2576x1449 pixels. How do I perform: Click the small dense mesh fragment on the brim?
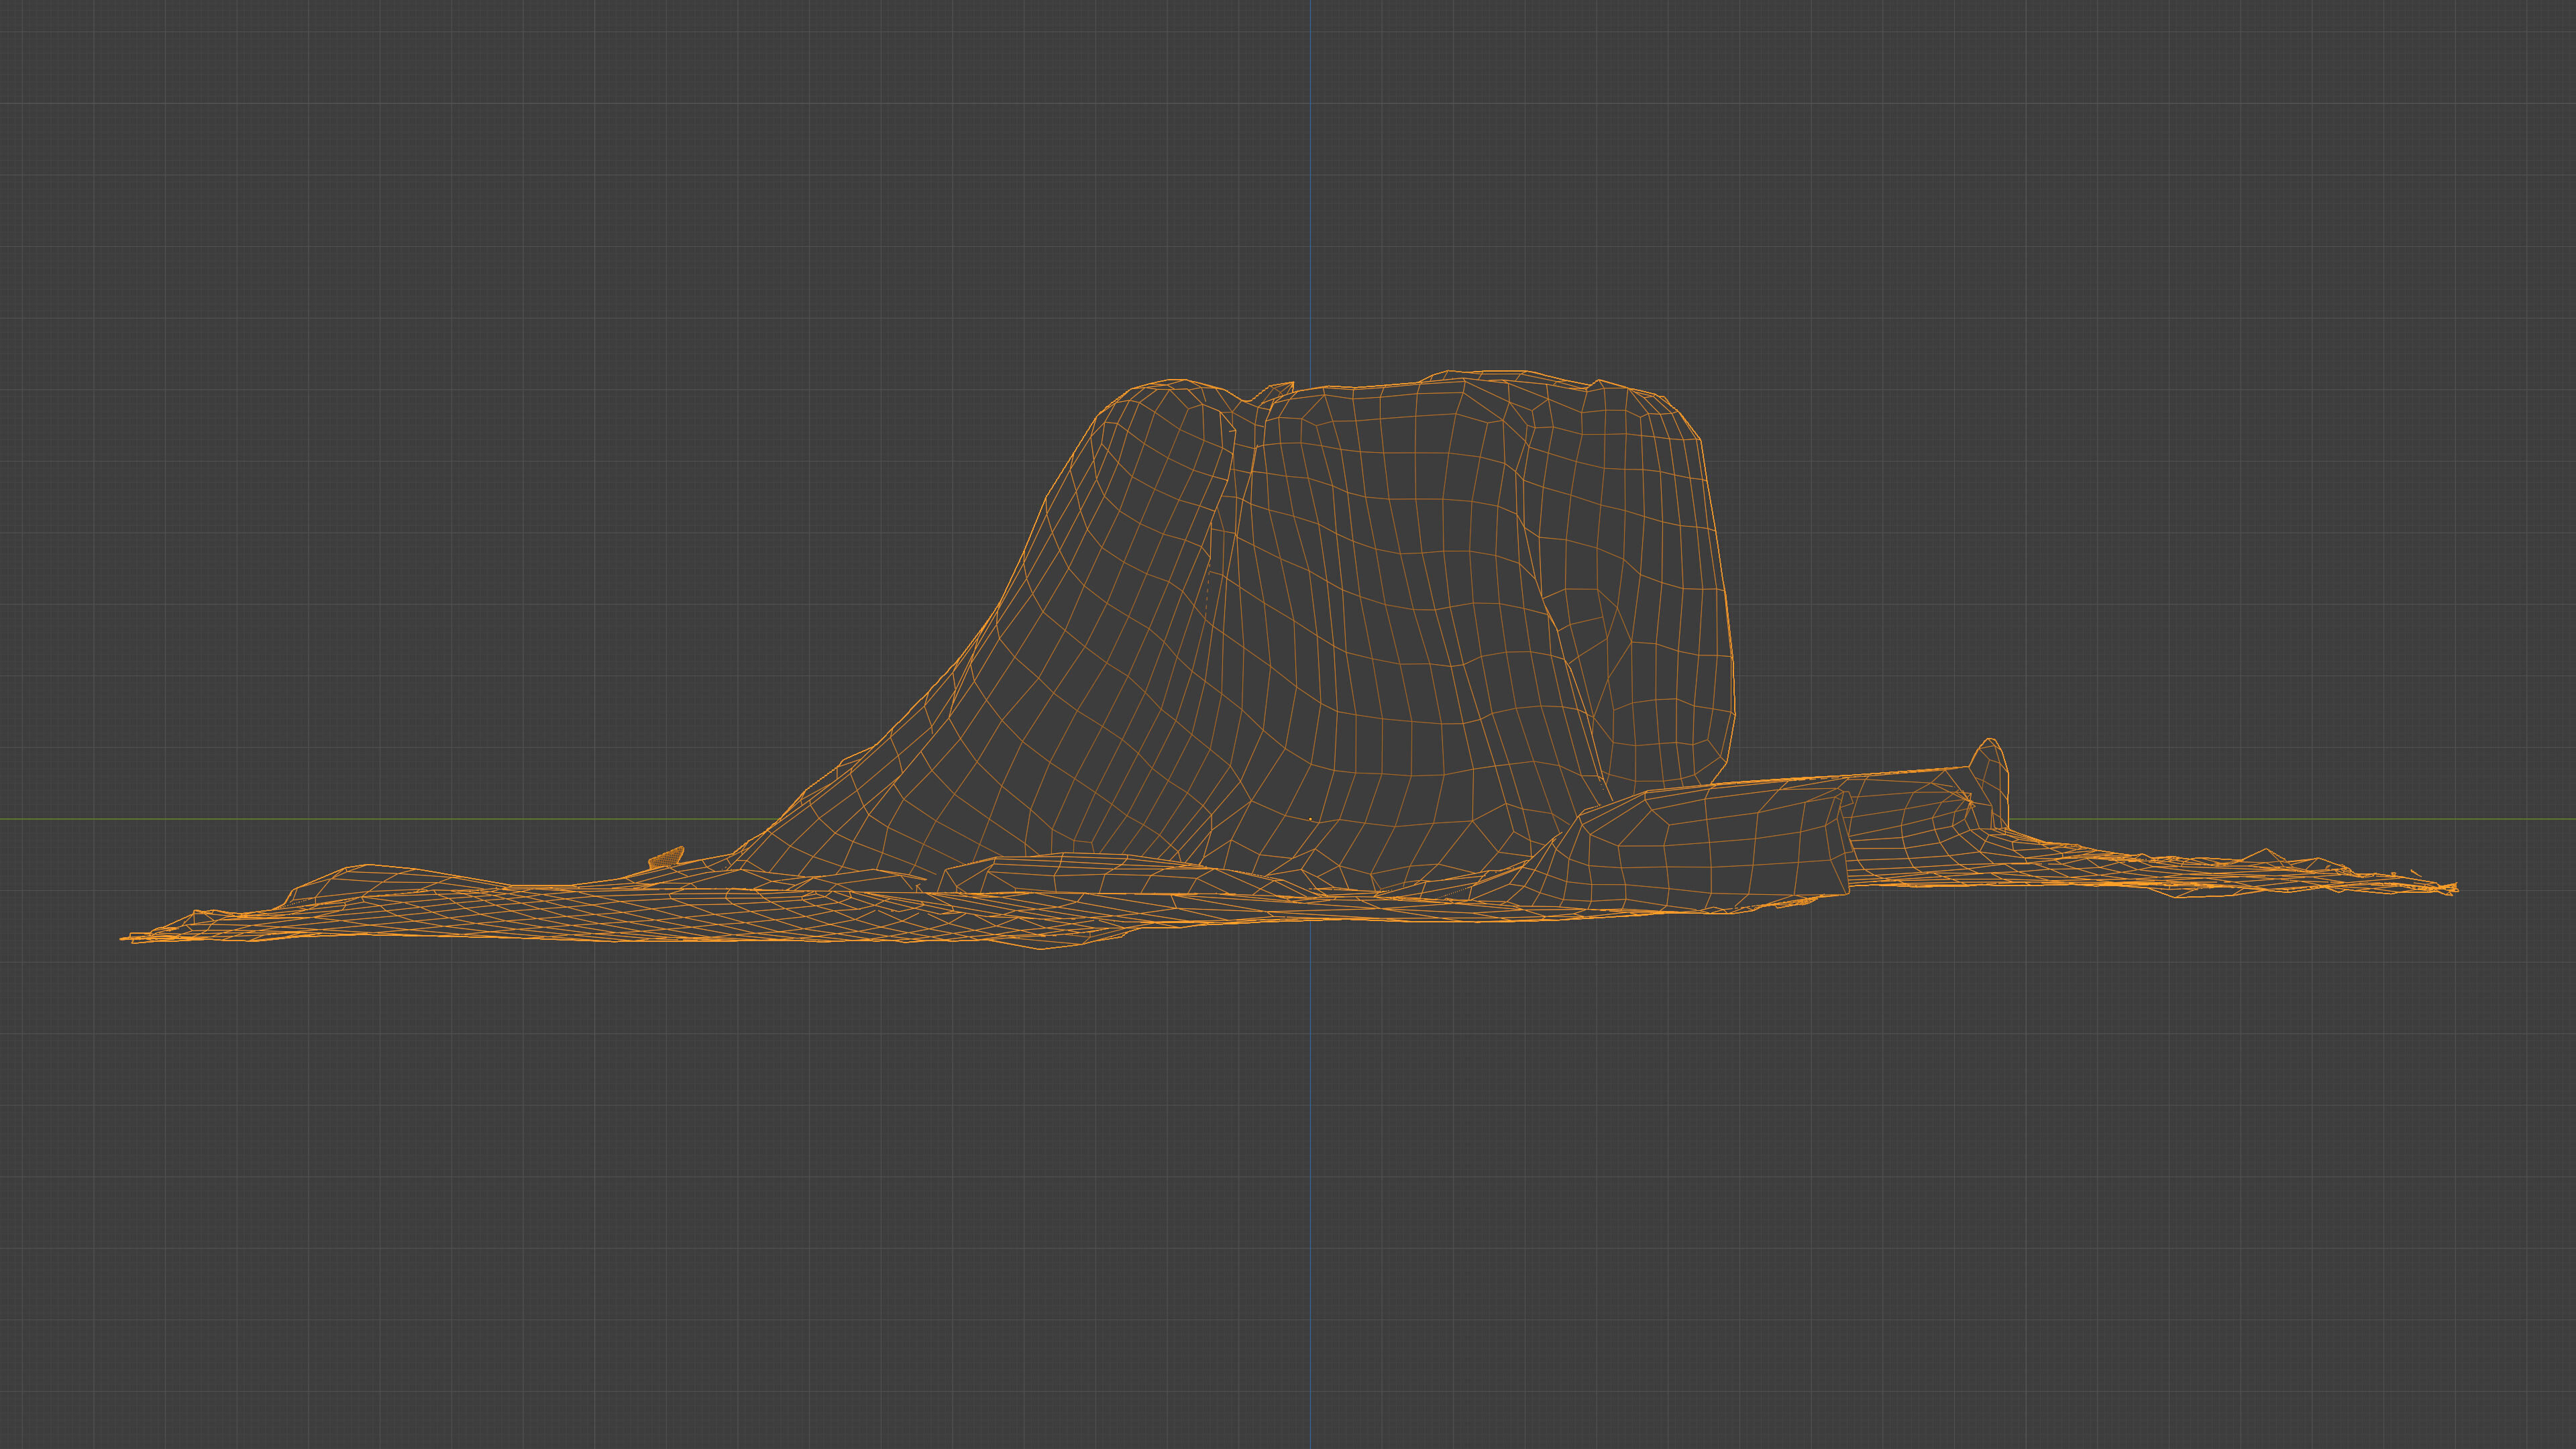(666, 857)
